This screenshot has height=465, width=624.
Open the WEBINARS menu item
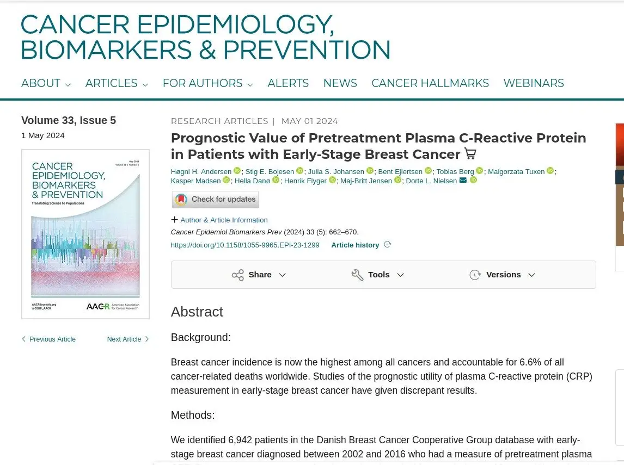534,83
